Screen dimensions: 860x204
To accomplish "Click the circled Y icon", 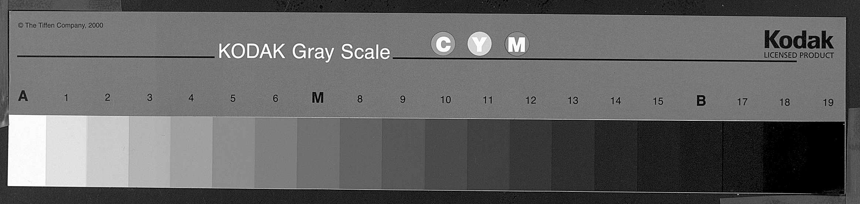I will coord(480,44).
